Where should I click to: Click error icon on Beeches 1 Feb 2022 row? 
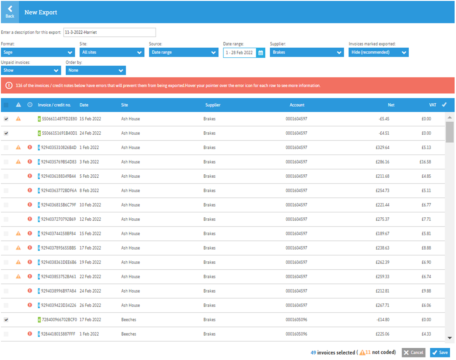[x=30, y=334]
